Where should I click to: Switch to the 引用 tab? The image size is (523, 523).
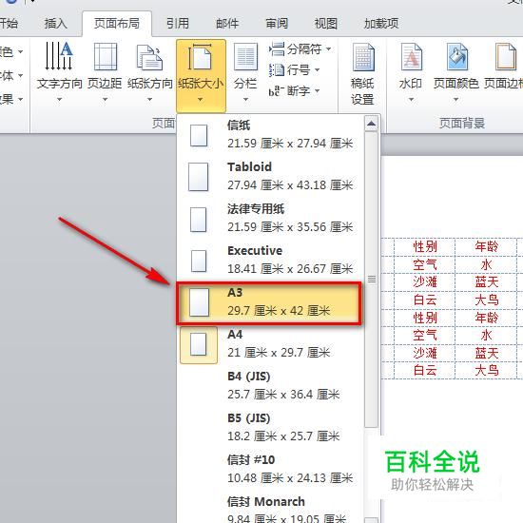point(178,24)
